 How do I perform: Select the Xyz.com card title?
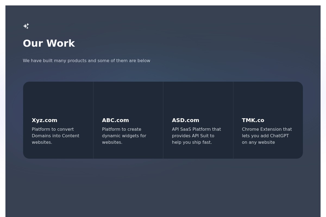44,120
